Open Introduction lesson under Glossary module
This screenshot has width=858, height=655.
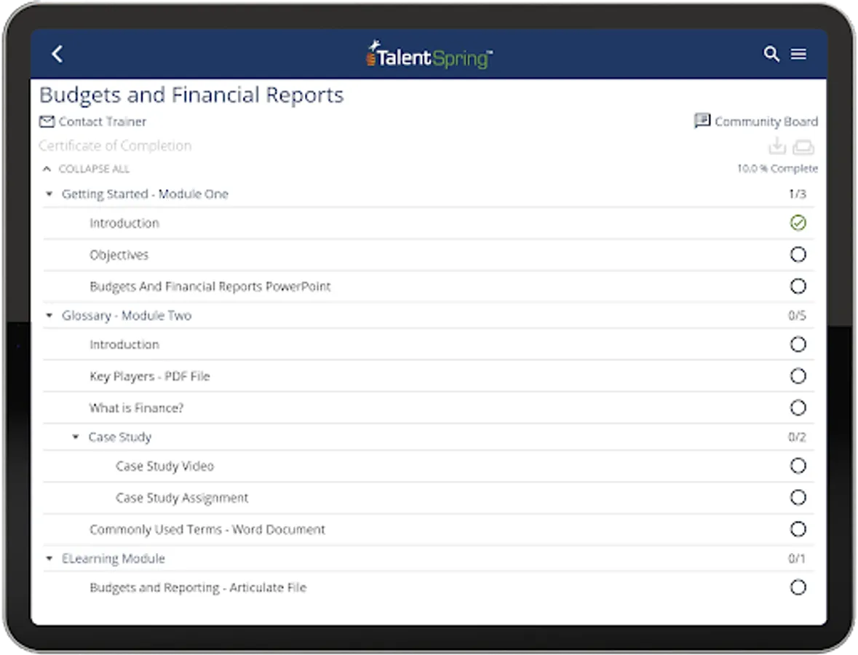(124, 345)
